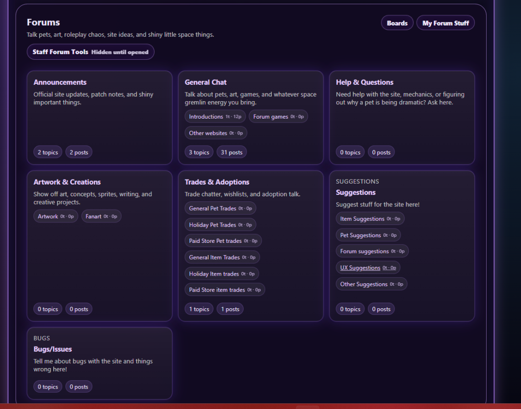Switch to My Forum Stuff
The image size is (521, 409).
[x=445, y=23]
